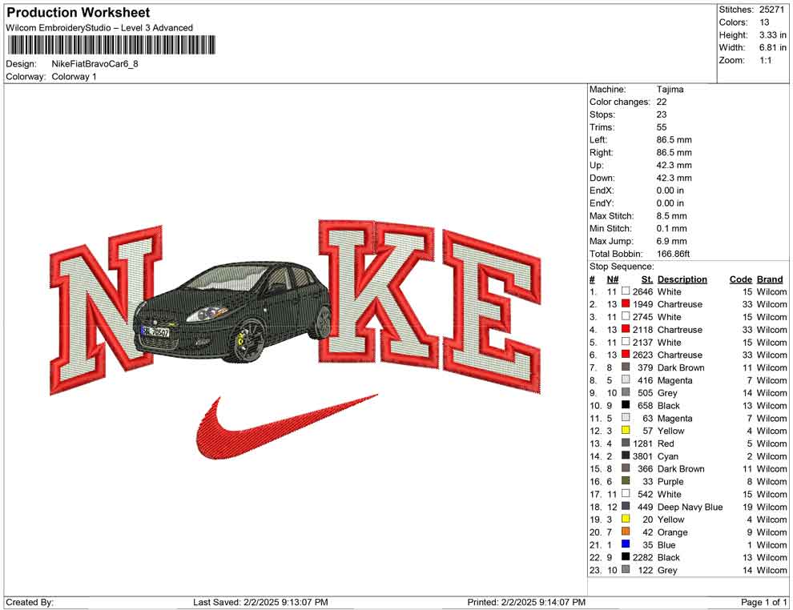This screenshot has height=610, width=793.
Task: Click 'Printed: 2/2/2025 9:14:07 PM'
Action: click(x=526, y=603)
